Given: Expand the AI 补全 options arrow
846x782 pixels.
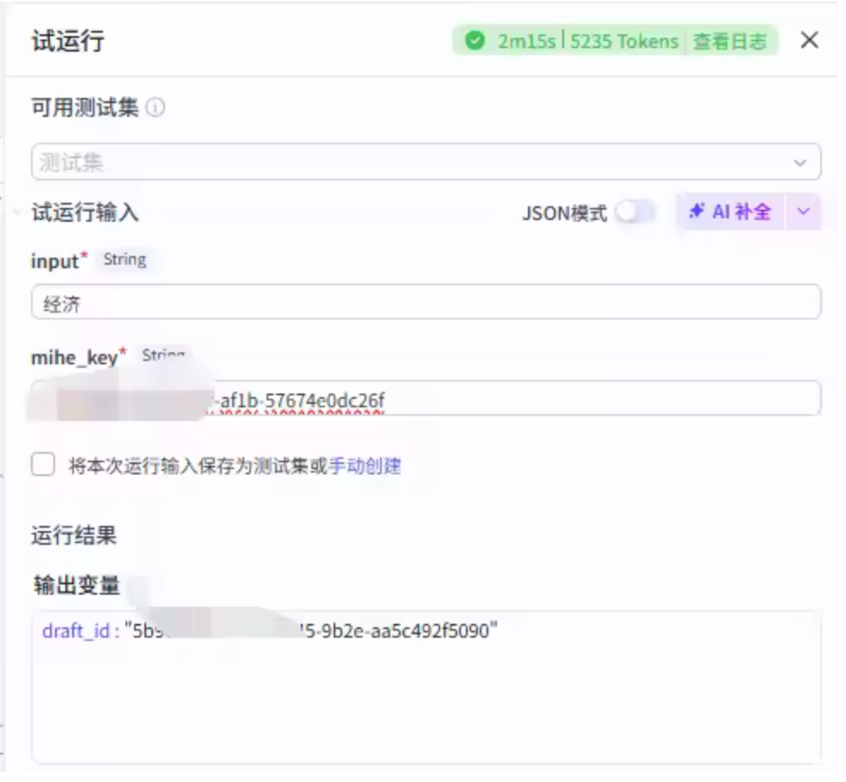Looking at the screenshot, I should [804, 212].
